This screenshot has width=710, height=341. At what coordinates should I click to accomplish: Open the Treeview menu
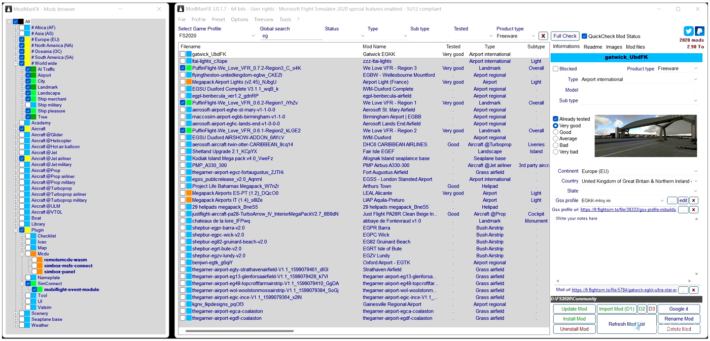tap(264, 20)
